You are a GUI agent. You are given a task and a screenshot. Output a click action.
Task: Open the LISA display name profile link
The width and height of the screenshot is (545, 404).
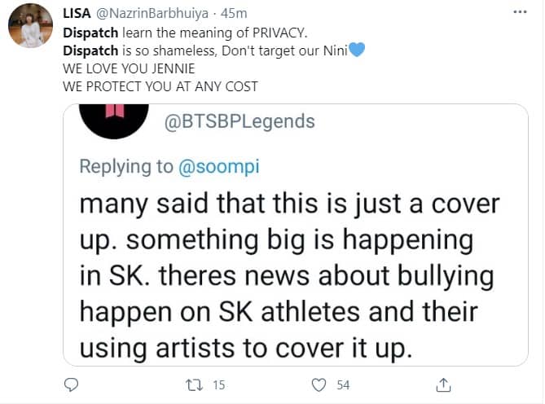(77, 14)
